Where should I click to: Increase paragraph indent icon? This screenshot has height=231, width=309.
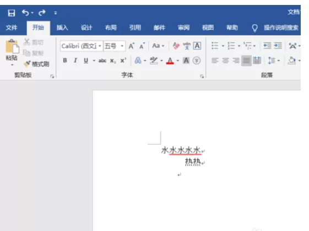tap(278, 46)
